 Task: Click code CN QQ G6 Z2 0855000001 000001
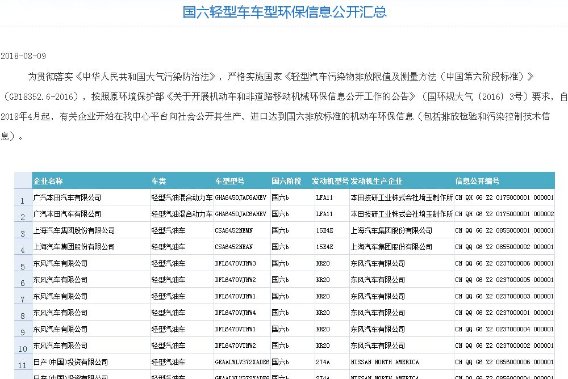click(504, 230)
